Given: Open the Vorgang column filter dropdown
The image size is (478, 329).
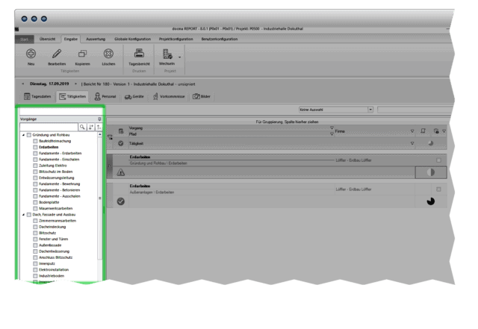Looking at the screenshot, I should click(332, 128).
